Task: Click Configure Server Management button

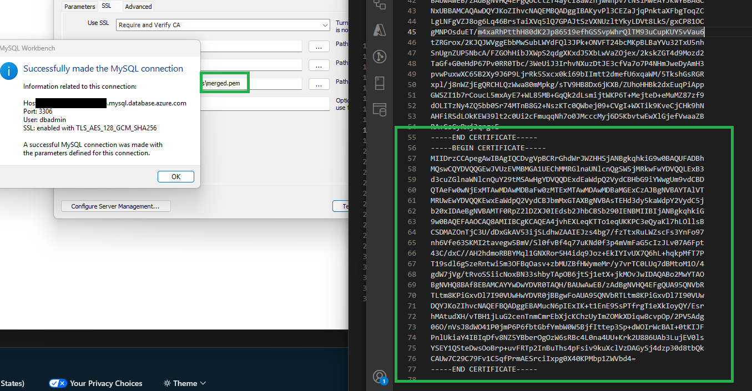Action: click(115, 206)
